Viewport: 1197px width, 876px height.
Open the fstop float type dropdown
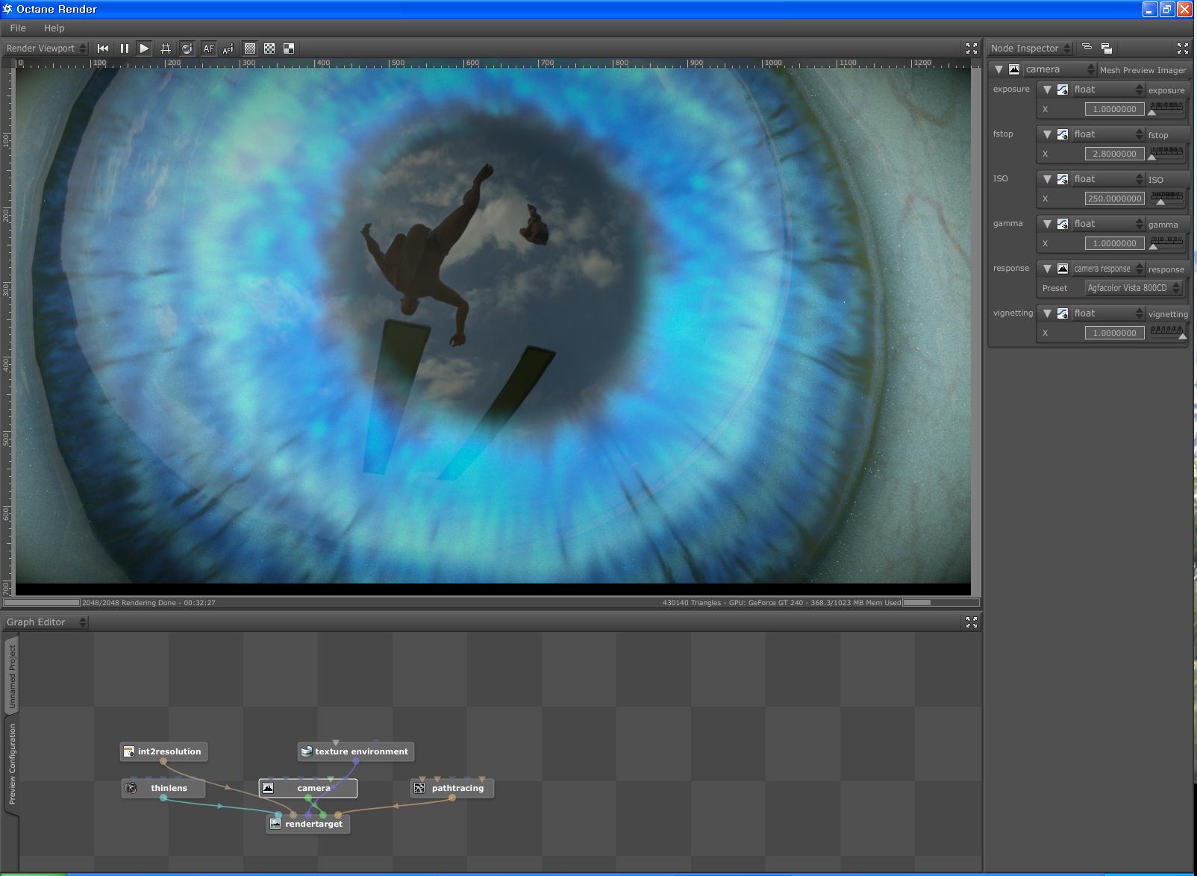point(1107,134)
